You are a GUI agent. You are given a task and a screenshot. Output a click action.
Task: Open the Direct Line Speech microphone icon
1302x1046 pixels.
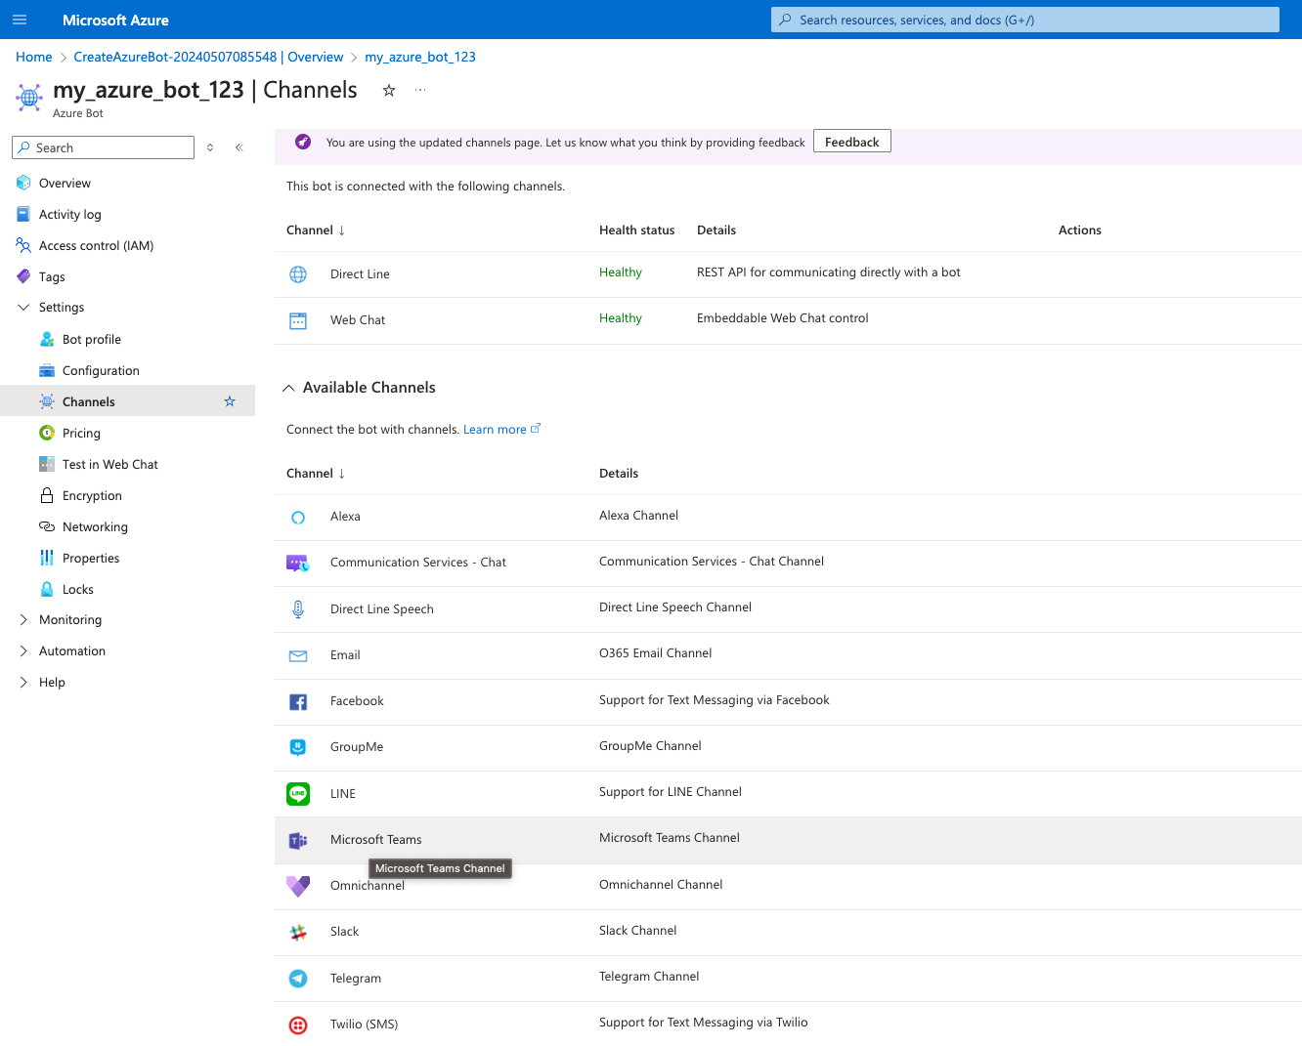[x=298, y=608]
